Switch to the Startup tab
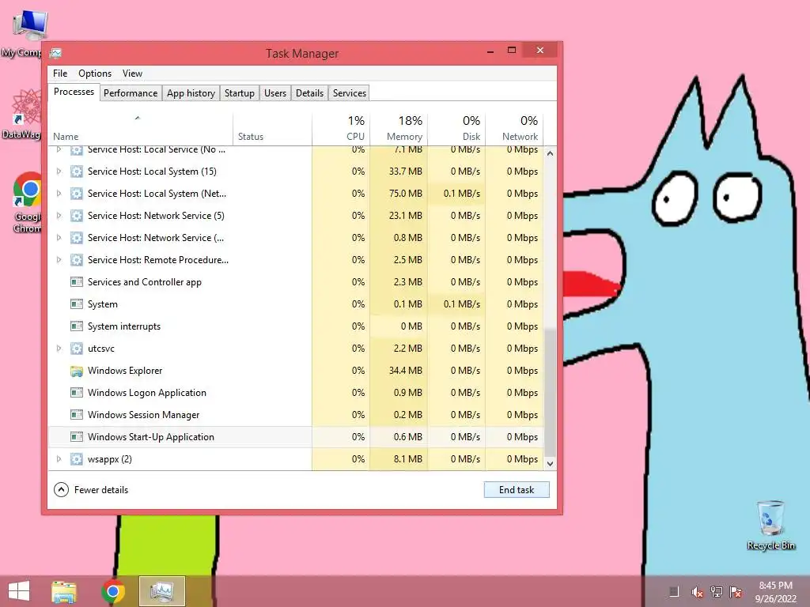 (x=239, y=93)
